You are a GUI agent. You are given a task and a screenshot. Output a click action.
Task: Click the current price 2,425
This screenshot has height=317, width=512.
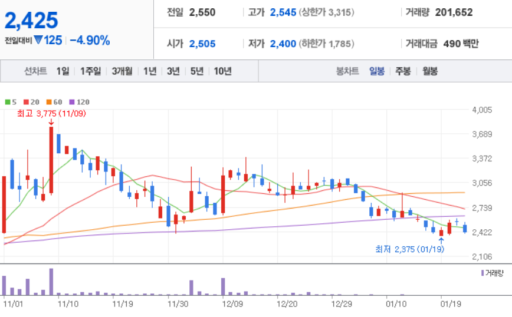(31, 21)
